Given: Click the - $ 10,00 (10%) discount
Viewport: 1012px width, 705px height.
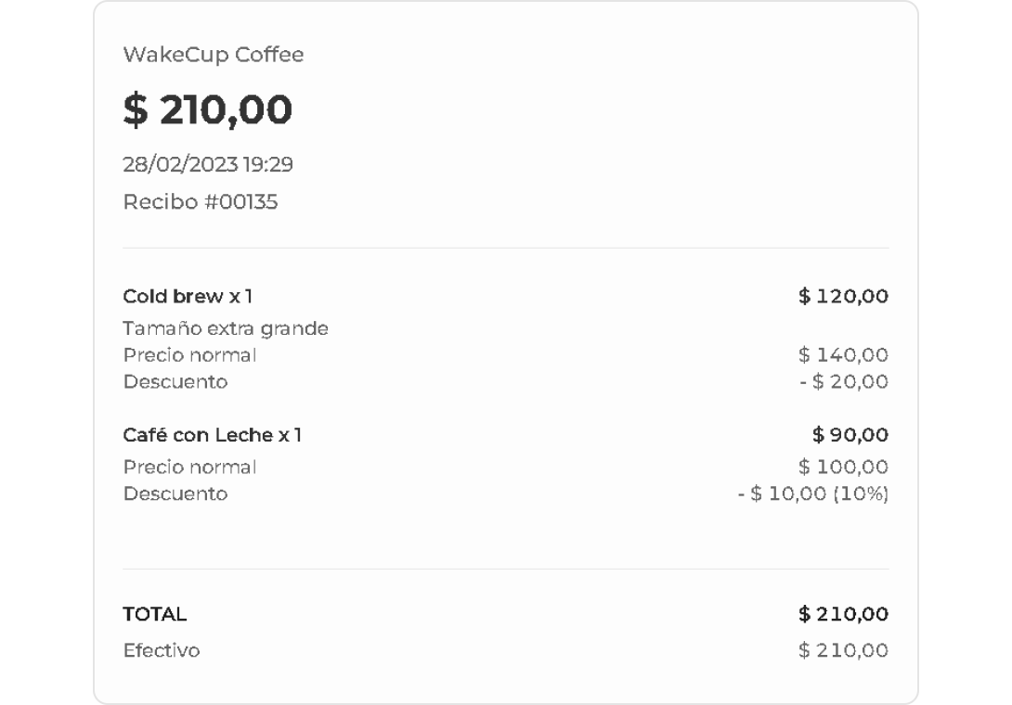Looking at the screenshot, I should pyautogui.click(x=813, y=494).
